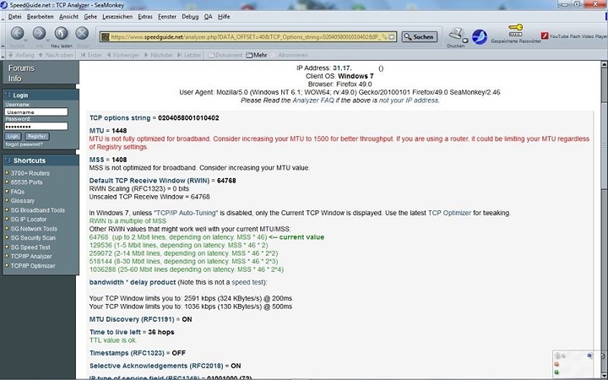The width and height of the screenshot is (608, 380).
Task: Open the SG Security Scan shortcut
Action: point(33,238)
